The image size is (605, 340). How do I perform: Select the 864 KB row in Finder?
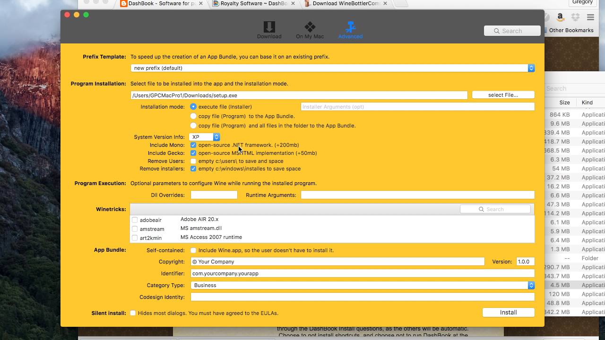pos(575,115)
